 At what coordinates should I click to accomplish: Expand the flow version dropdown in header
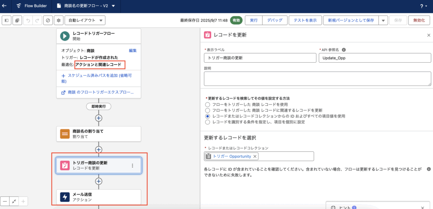coord(113,6)
